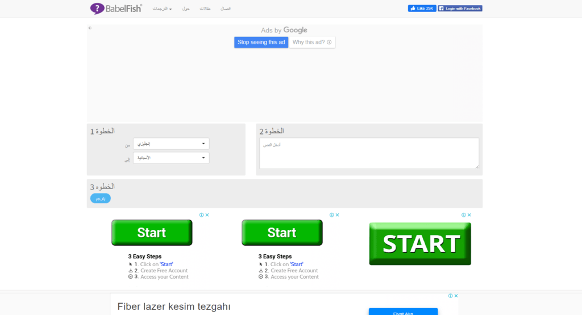Image resolution: width=582 pixels, height=315 pixels.
Task: Close the Fiber lazer kesim tezgahı ad
Action: point(456,296)
